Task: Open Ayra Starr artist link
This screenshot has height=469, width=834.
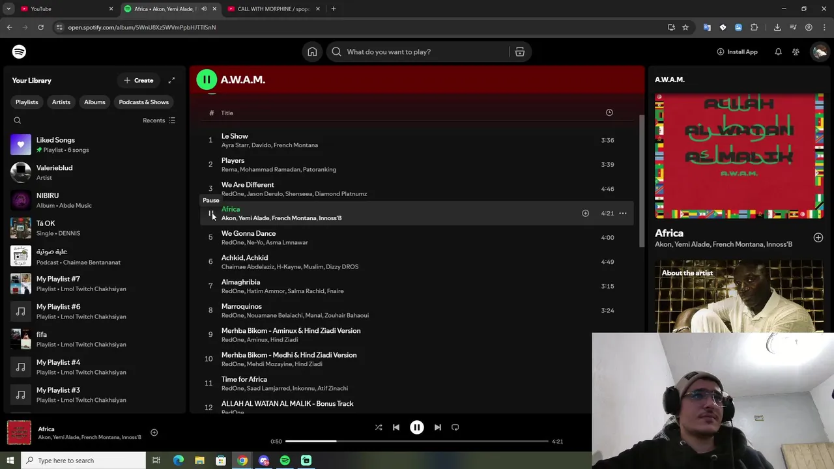Action: click(x=235, y=145)
